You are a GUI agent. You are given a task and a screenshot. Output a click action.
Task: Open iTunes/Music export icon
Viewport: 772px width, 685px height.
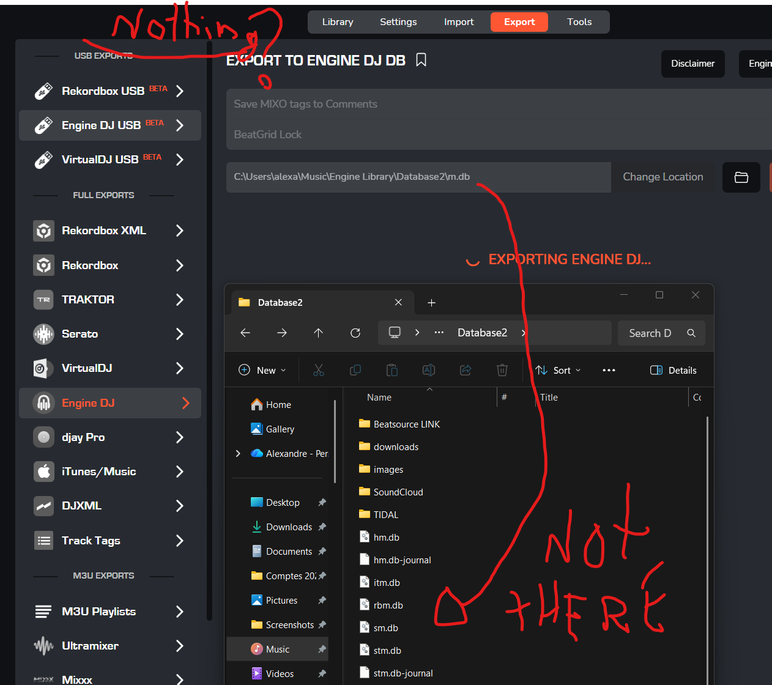click(43, 472)
